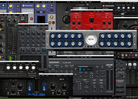This screenshot has height=99, width=138.
Task: Click Copy in bx_delay toolbar
Action: pos(82,57)
